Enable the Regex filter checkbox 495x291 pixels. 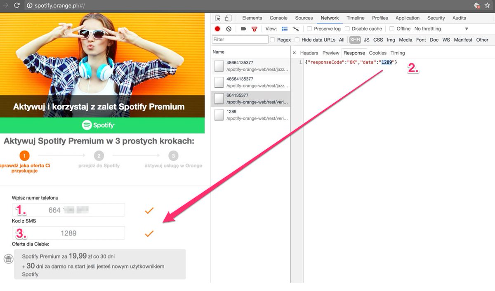pos(273,40)
